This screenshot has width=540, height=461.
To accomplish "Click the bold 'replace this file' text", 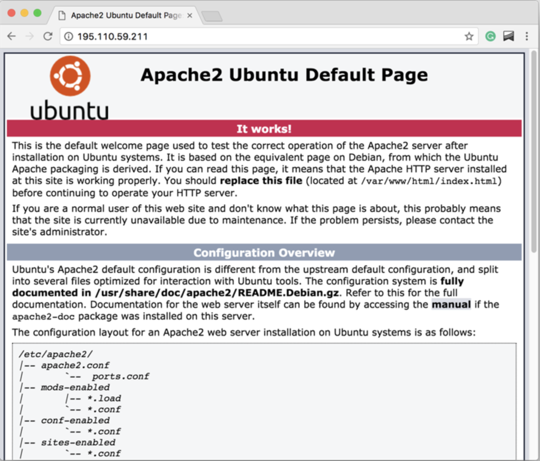I will [x=261, y=181].
